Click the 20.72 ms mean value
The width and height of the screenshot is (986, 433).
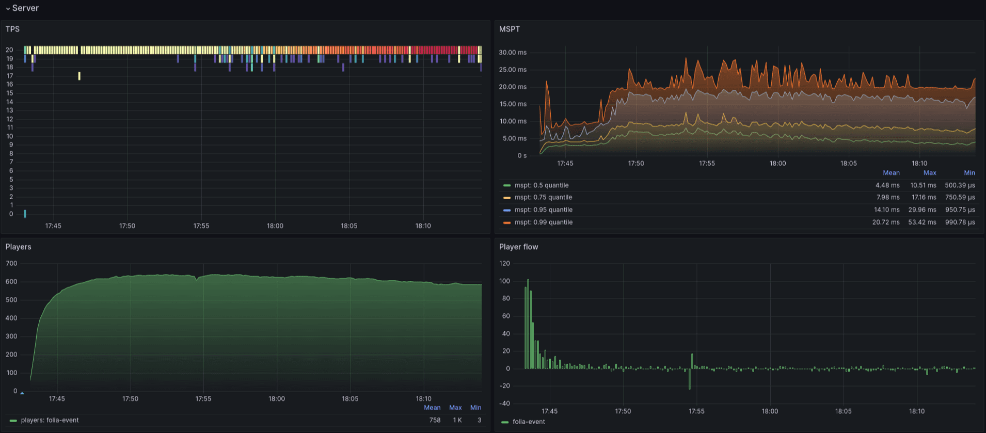pyautogui.click(x=886, y=222)
